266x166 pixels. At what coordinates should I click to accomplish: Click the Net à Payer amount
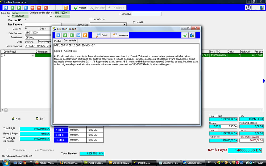(x=245, y=150)
